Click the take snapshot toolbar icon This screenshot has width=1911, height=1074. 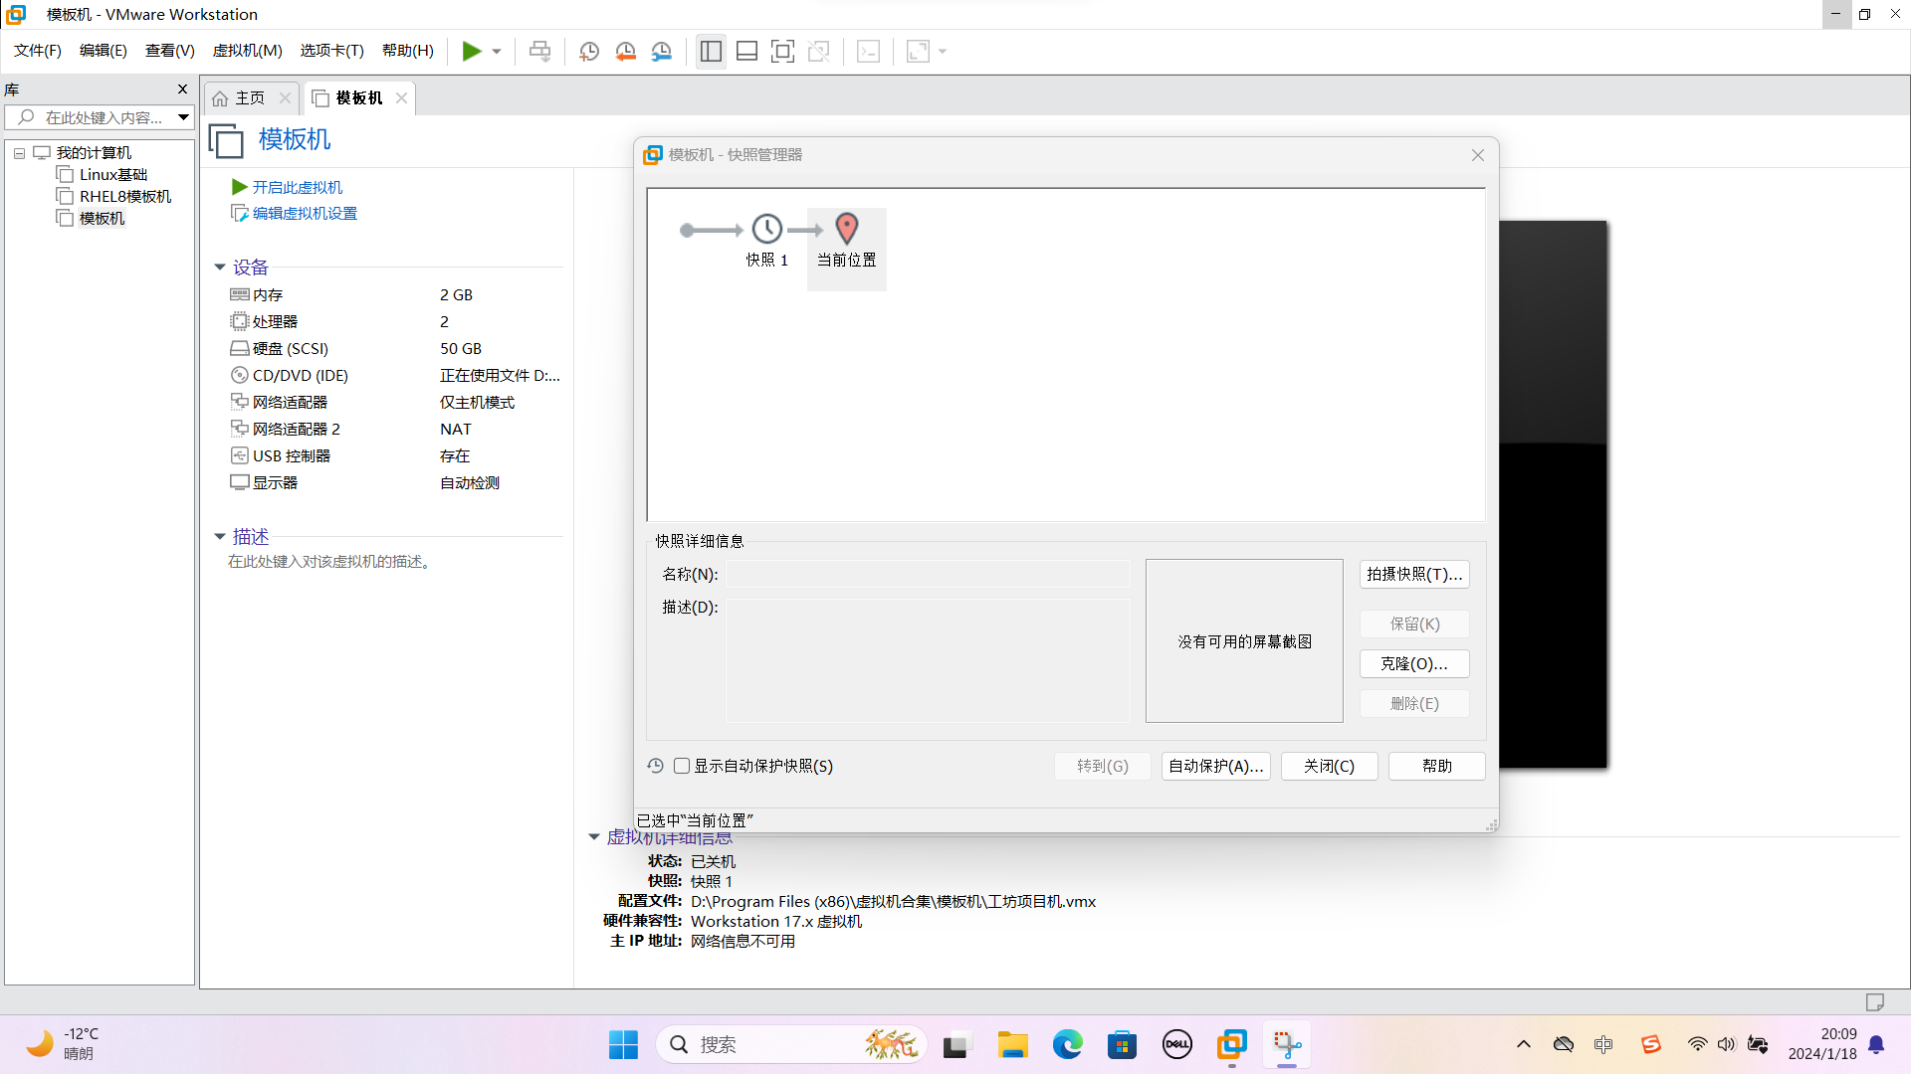[x=589, y=51]
